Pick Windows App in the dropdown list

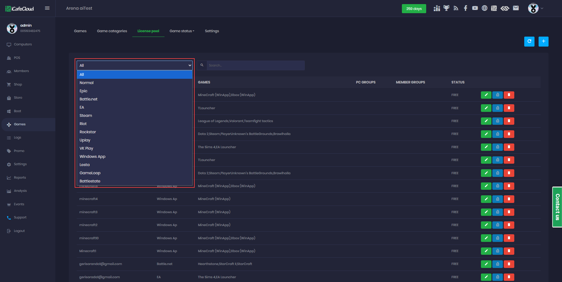tap(92, 157)
